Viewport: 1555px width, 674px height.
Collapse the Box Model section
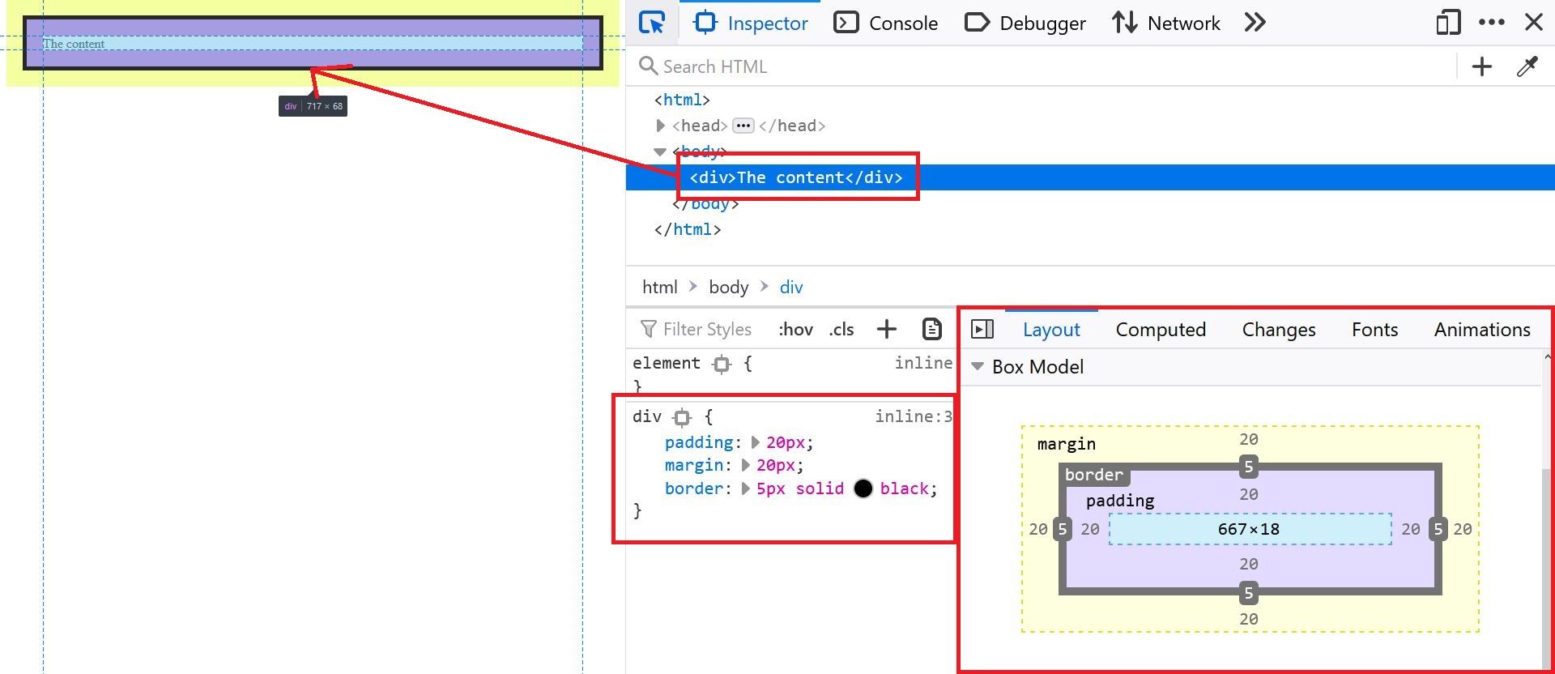[x=978, y=367]
